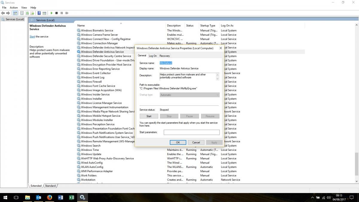
Task: Show hidden tray icons with the chevron
Action: pyautogui.click(x=313, y=198)
